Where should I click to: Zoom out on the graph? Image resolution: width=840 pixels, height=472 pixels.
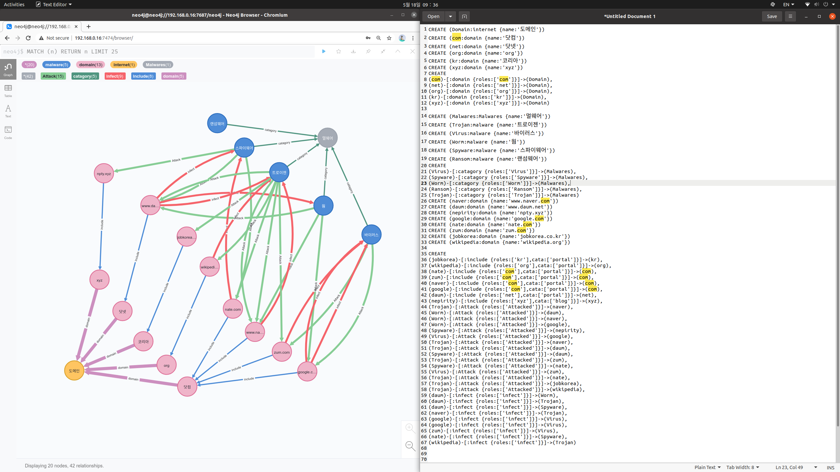click(x=410, y=446)
